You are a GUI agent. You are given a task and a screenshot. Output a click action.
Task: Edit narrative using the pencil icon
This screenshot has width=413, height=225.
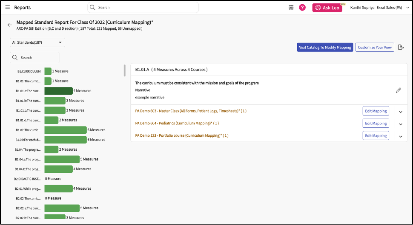coord(399,90)
